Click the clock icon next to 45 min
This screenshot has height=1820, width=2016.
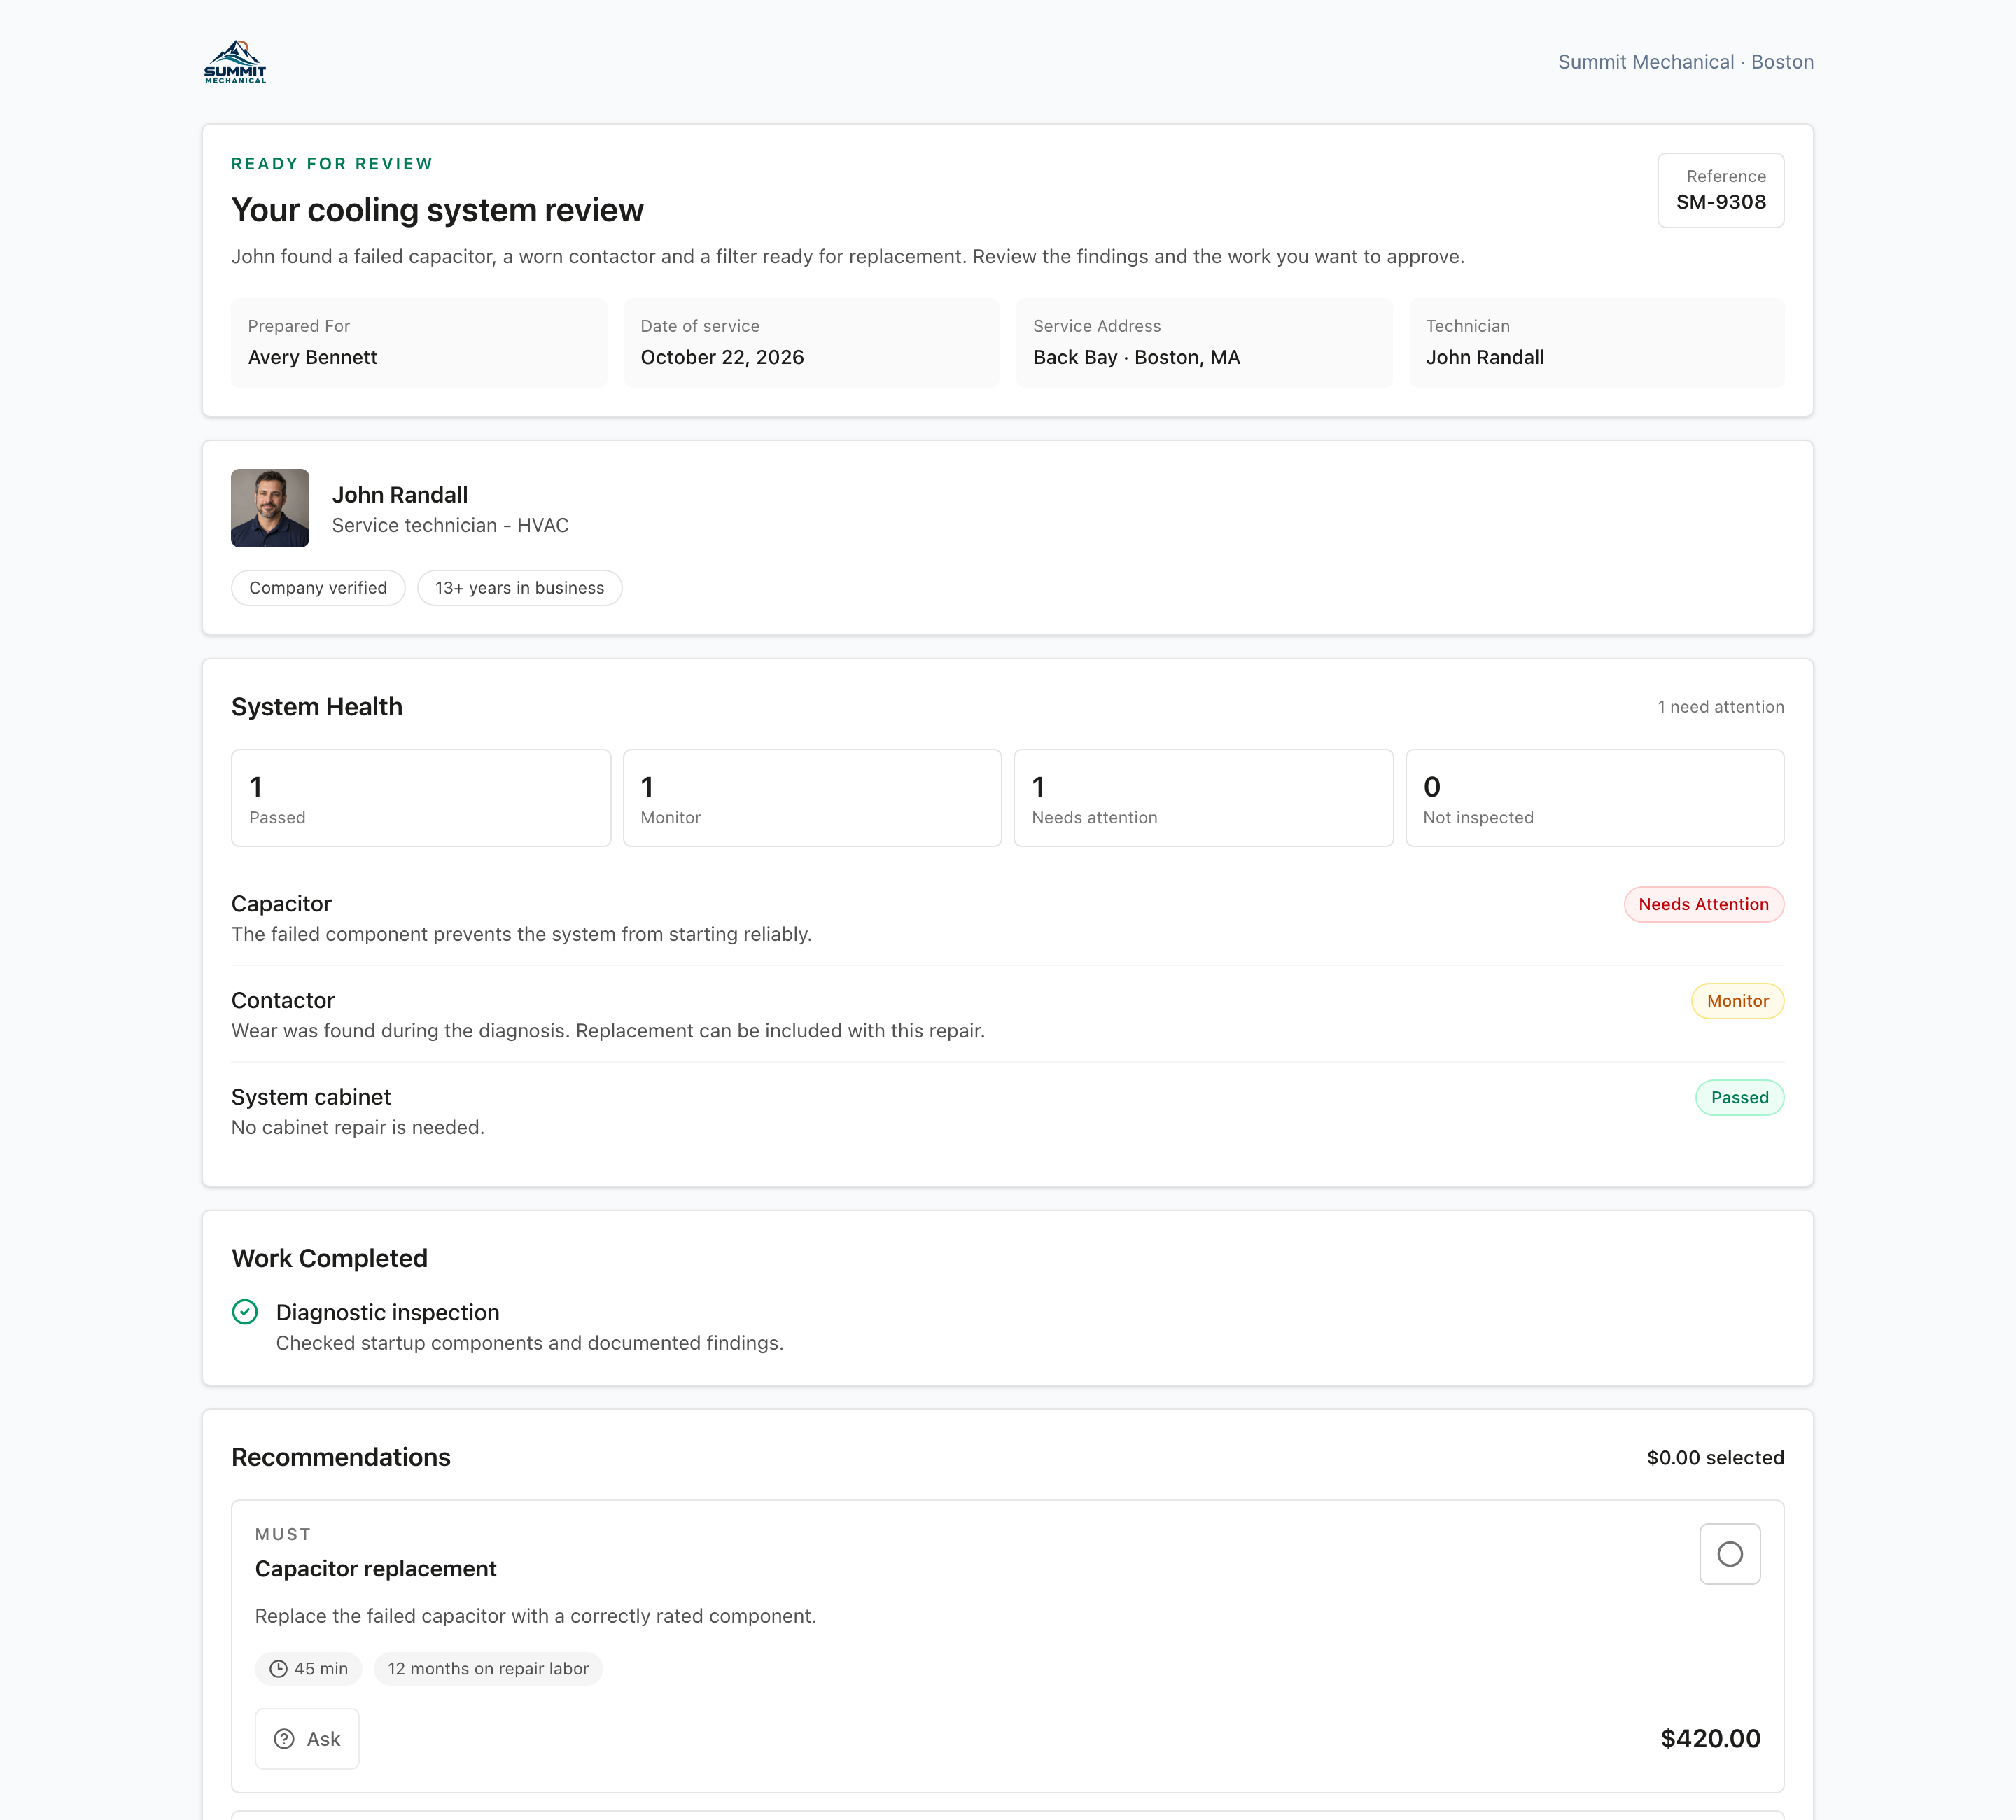coord(279,1668)
